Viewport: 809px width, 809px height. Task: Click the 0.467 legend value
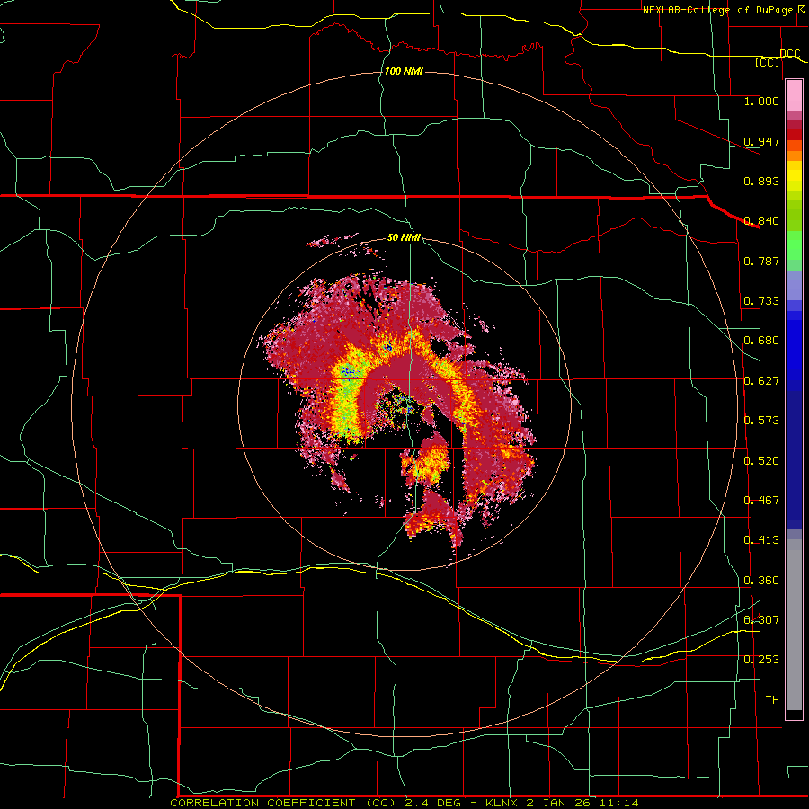761,501
